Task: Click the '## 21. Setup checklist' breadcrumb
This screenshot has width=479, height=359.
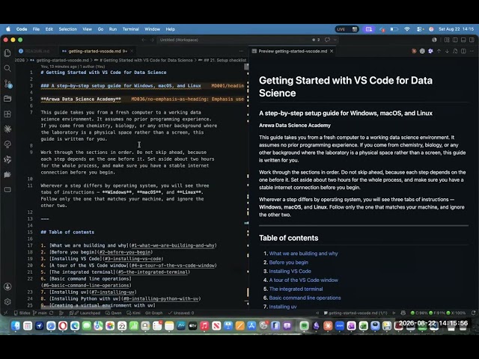Action: click(x=222, y=60)
